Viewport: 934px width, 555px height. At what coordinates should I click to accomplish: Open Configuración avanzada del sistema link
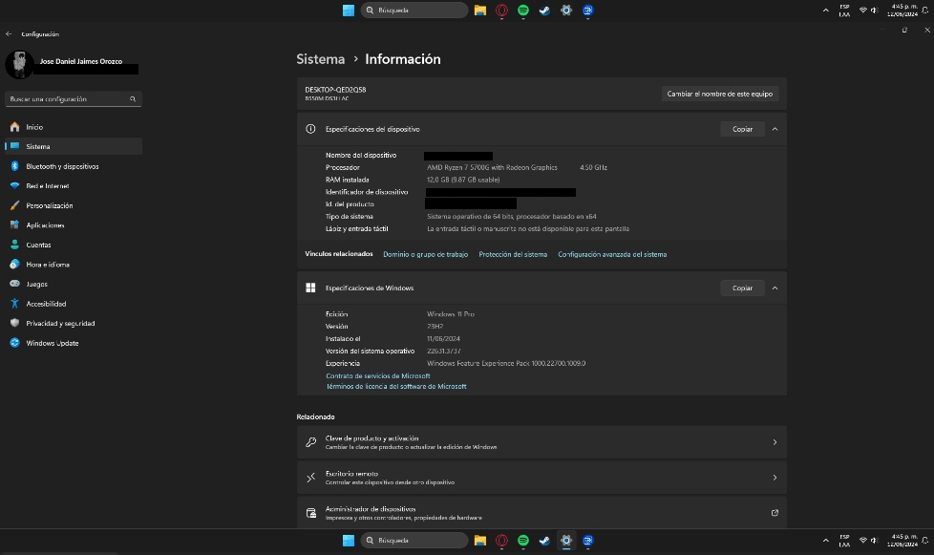[x=612, y=254]
